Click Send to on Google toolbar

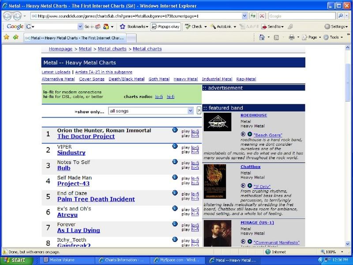pos(272,26)
